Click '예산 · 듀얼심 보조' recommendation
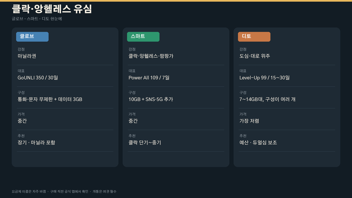Viewport: 352px width, 198px height. (258, 143)
